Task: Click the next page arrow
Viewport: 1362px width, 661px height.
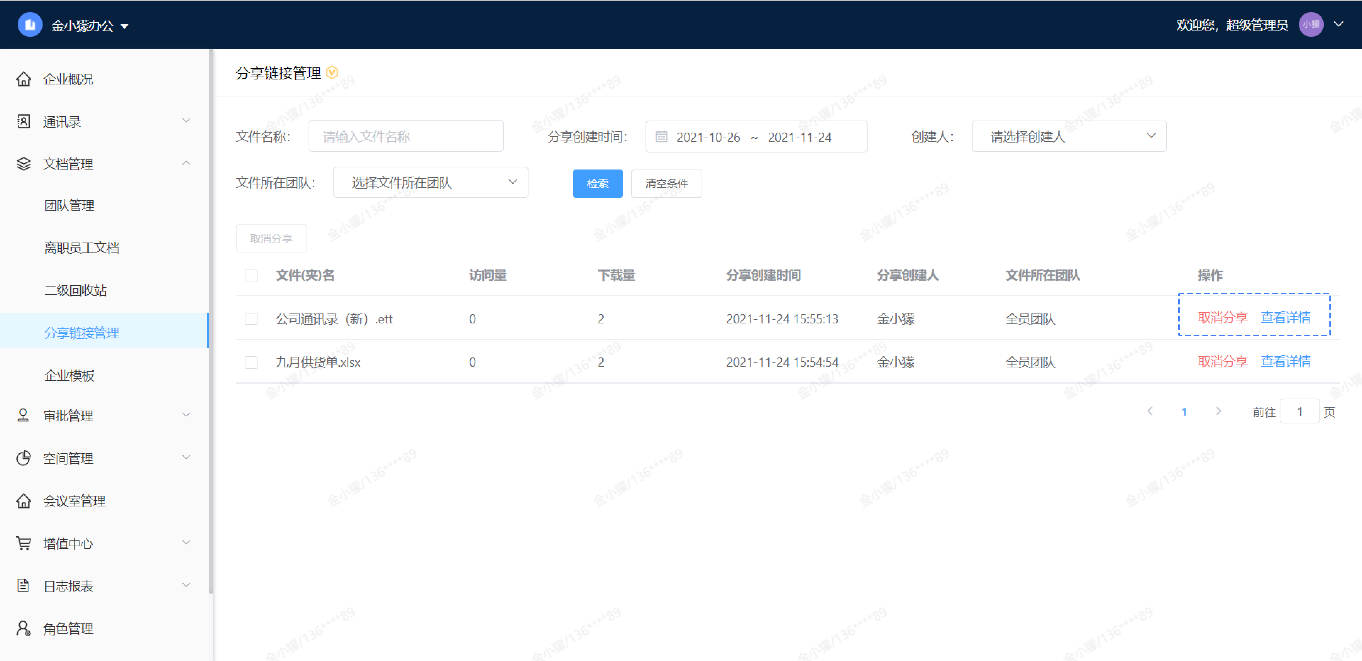Action: pyautogui.click(x=1218, y=411)
